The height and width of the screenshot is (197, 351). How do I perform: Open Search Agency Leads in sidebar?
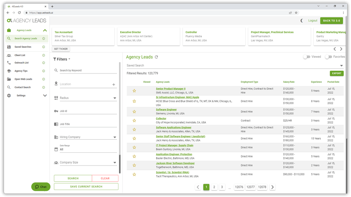click(x=26, y=39)
